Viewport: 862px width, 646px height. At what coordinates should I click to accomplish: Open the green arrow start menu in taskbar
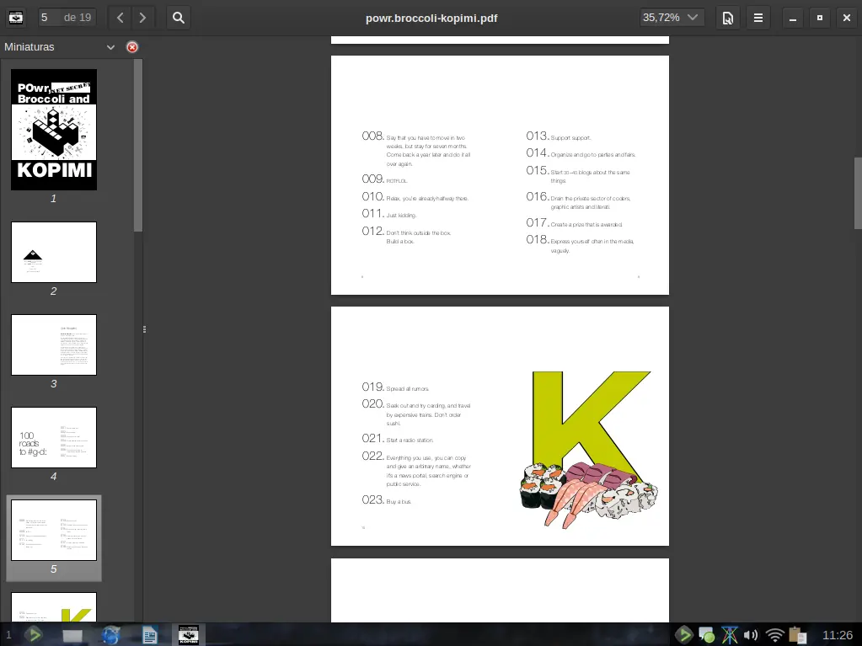point(34,635)
